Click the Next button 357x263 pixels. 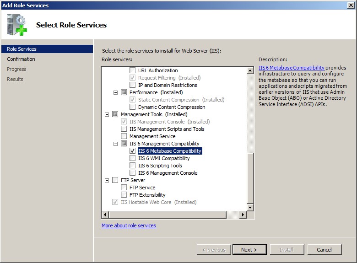(x=249, y=250)
